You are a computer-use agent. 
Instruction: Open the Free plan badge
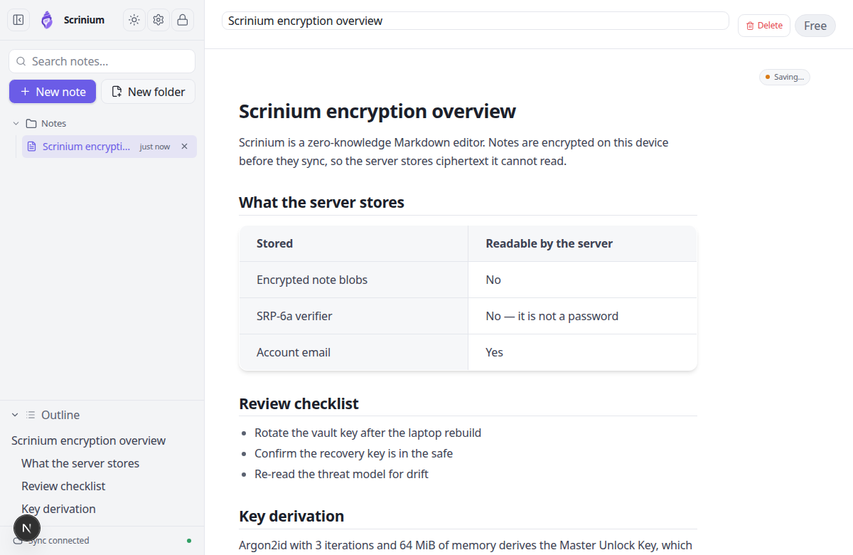point(815,26)
